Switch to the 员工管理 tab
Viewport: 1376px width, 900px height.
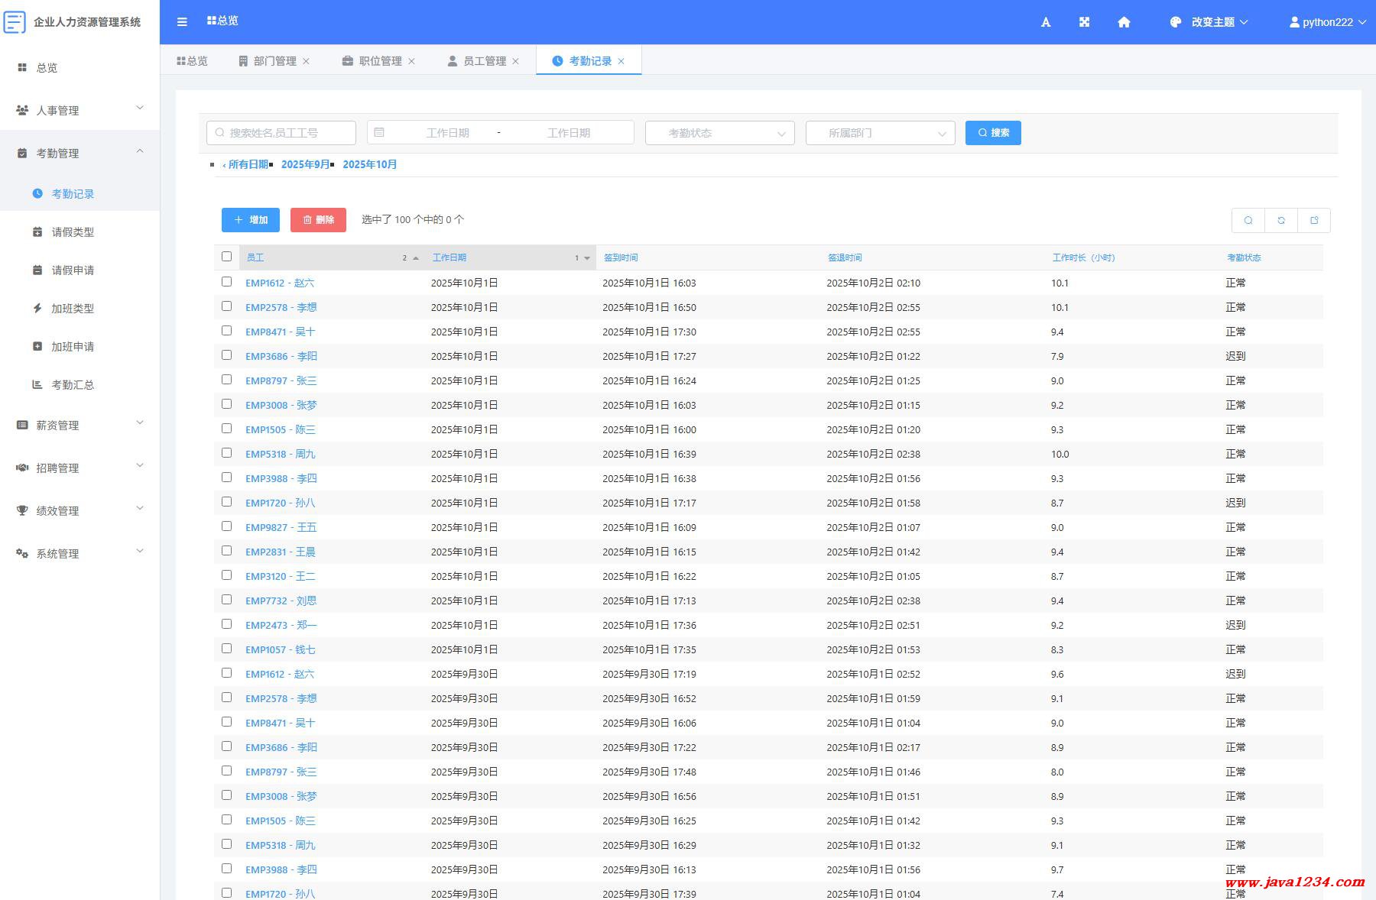[x=484, y=61]
